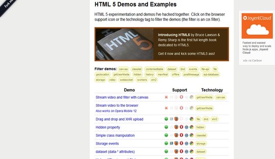
Task: Filter demos by the workers tag
Action: (142, 80)
